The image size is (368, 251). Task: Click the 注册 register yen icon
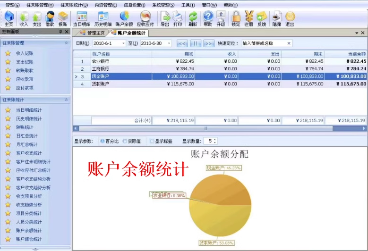tap(249, 19)
